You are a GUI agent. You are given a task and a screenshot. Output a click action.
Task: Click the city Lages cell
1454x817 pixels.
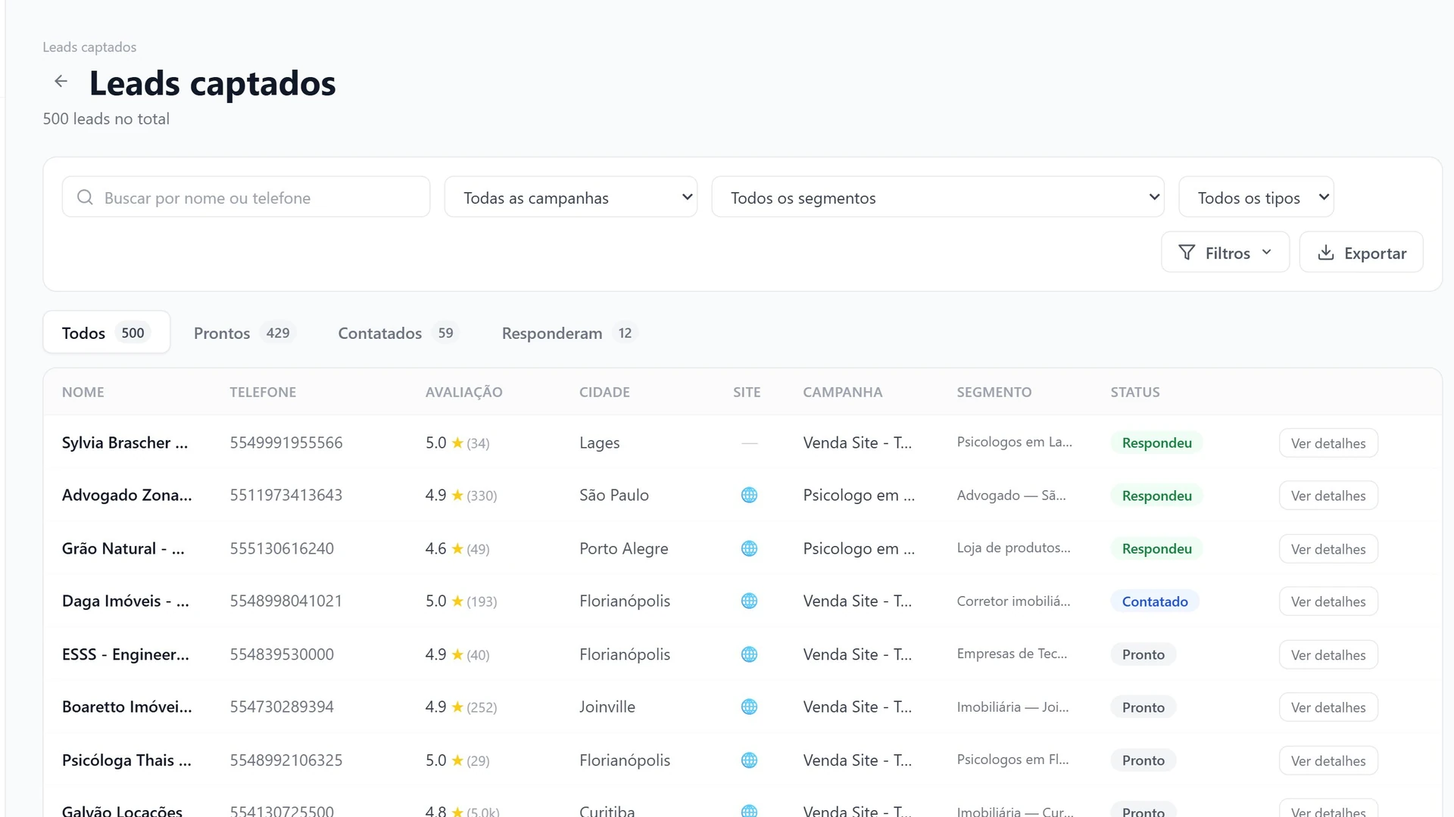(599, 443)
